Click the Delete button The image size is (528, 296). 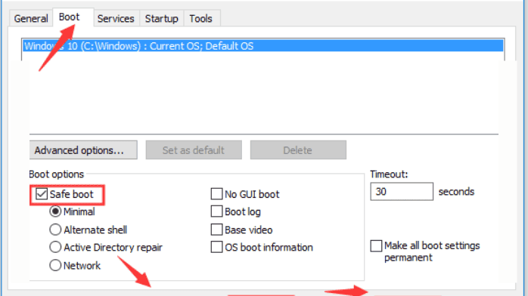298,150
